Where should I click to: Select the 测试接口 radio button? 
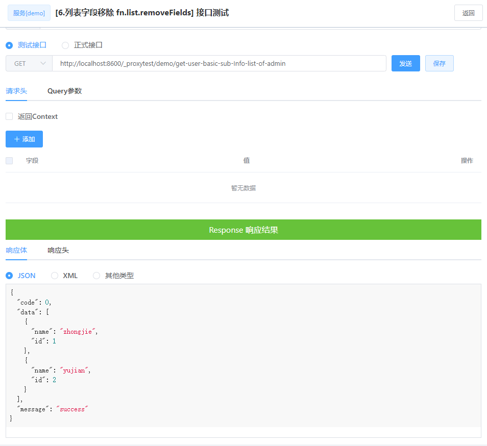pyautogui.click(x=9, y=45)
